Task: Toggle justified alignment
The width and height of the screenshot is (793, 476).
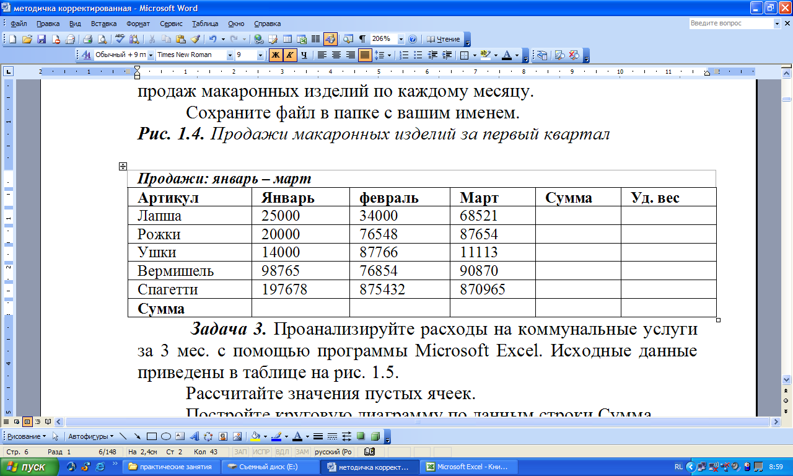Action: click(365, 55)
